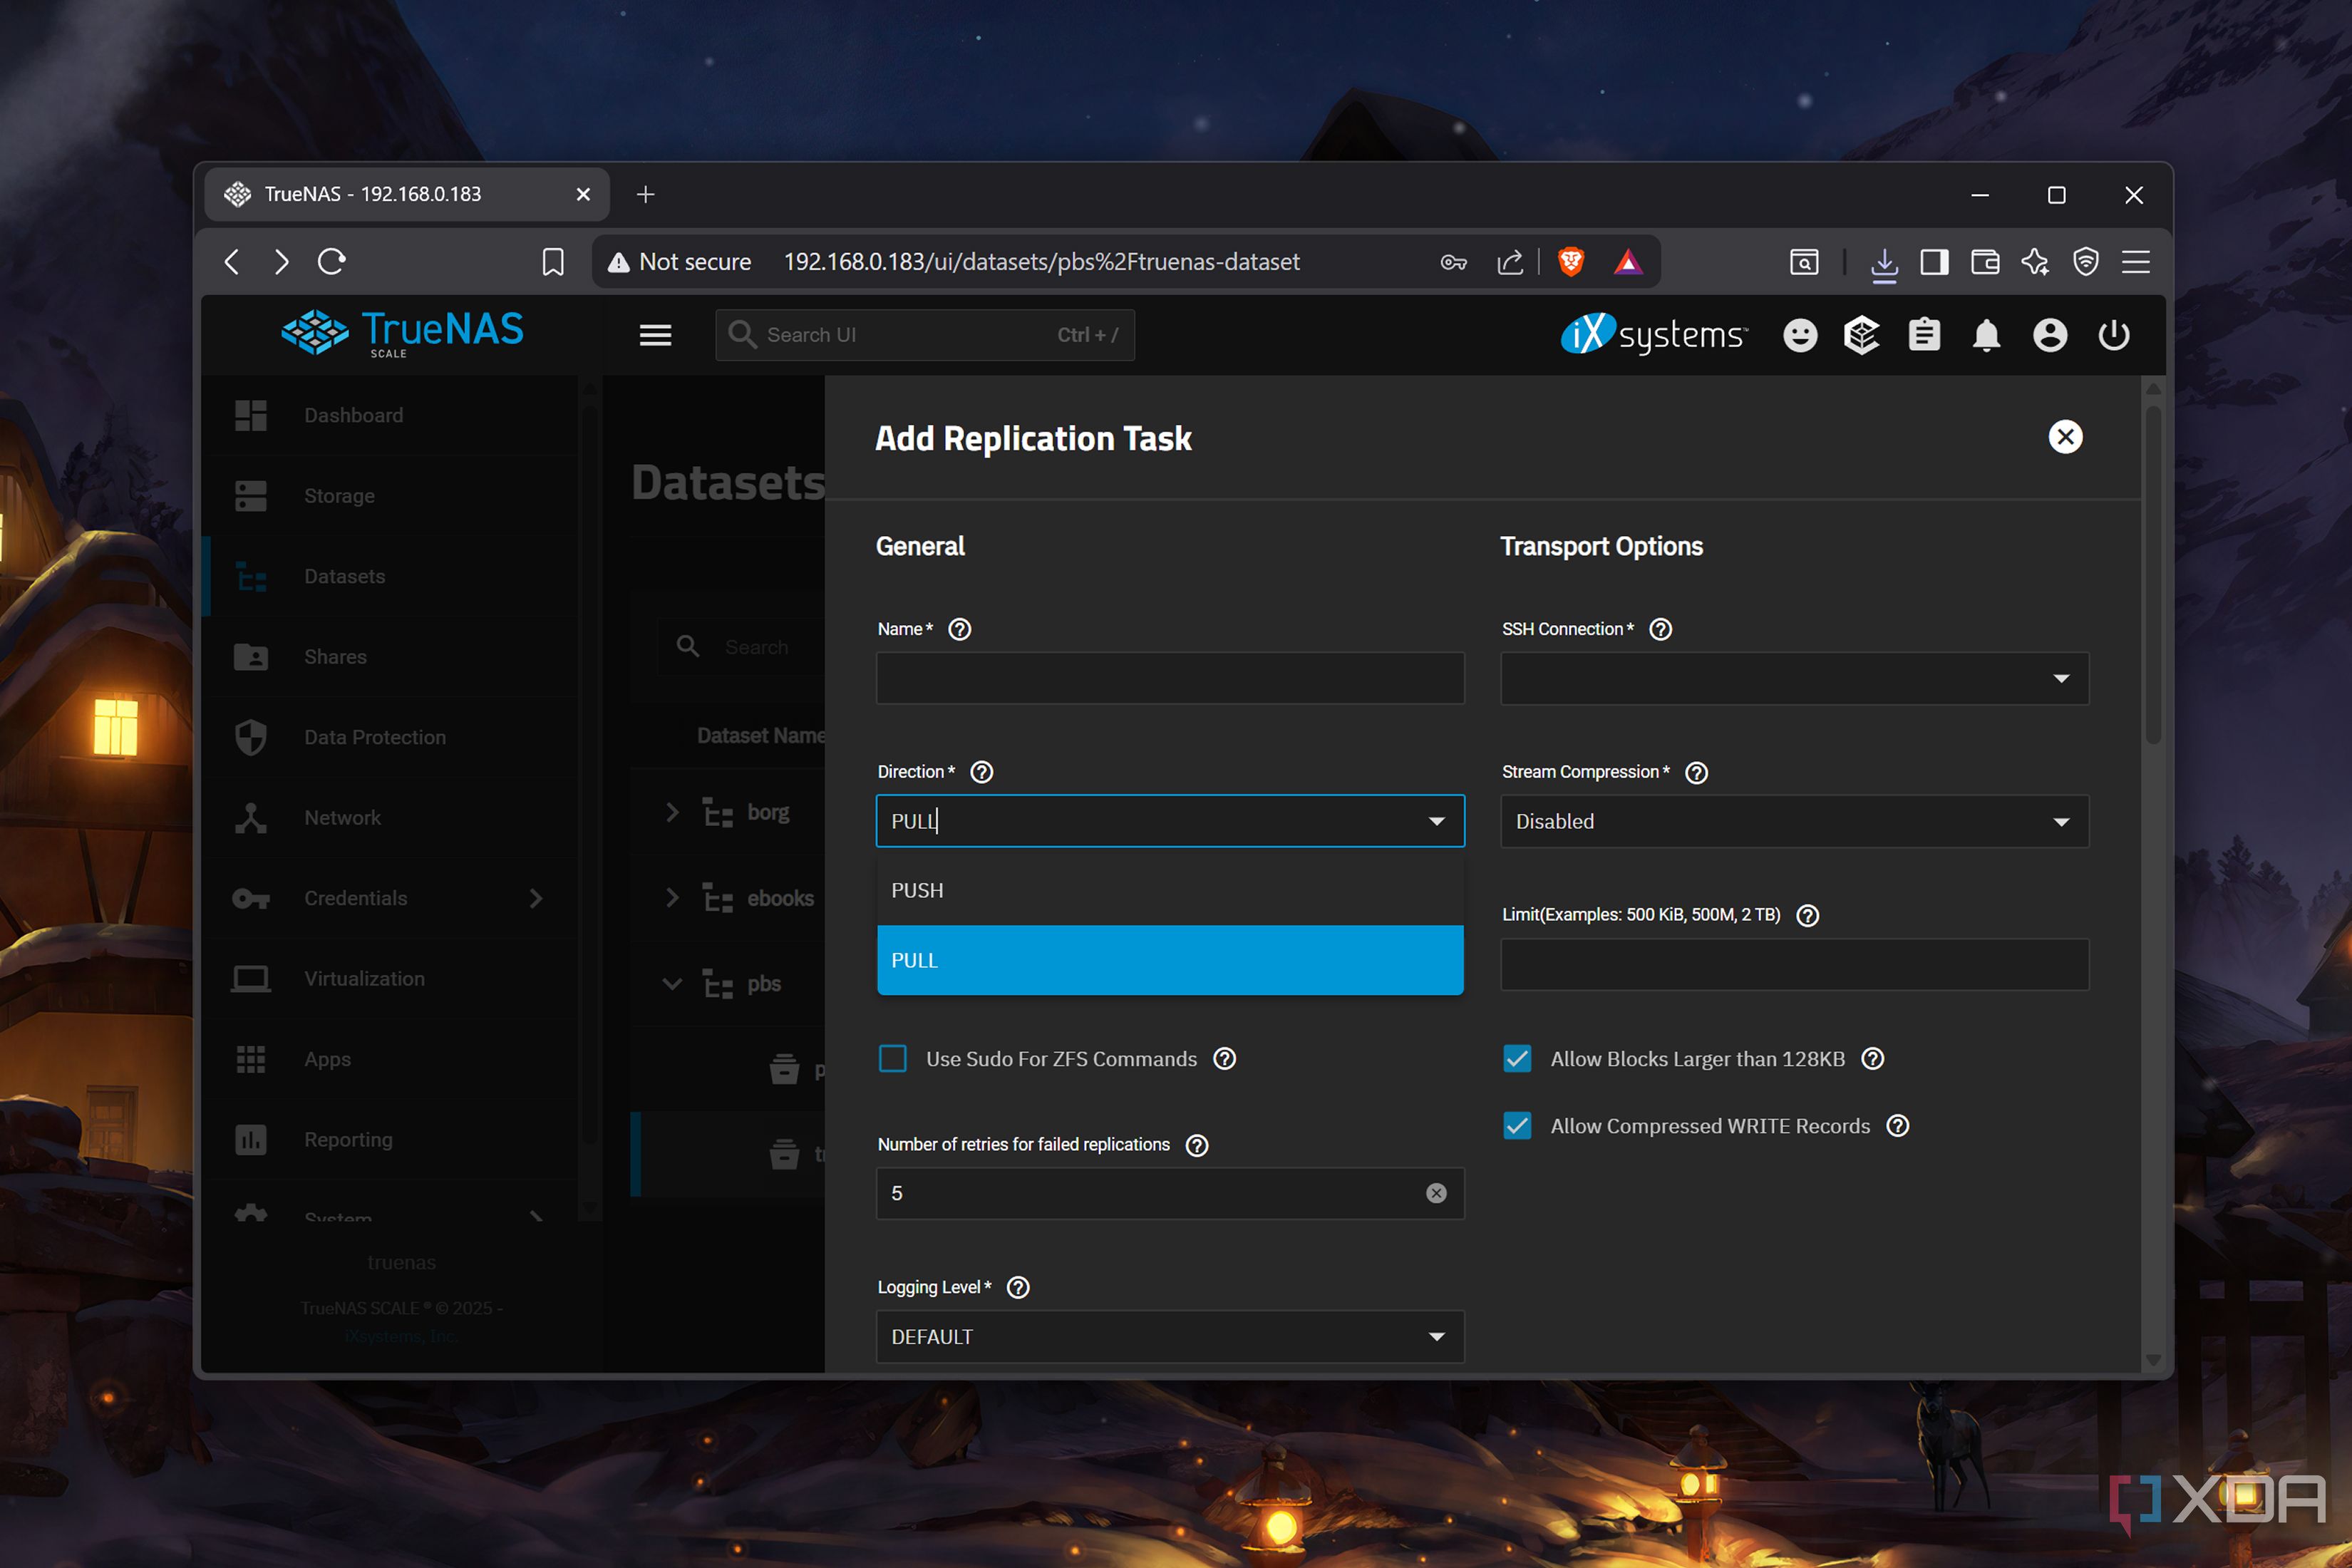Image resolution: width=2352 pixels, height=1568 pixels.
Task: Open the Jobs clipboard icon
Action: point(1924,335)
